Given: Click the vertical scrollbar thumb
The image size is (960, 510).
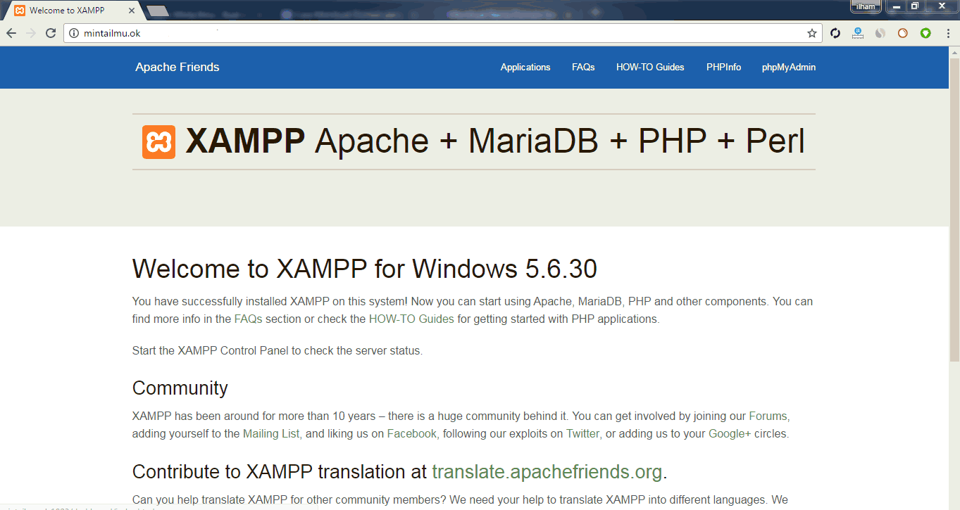Looking at the screenshot, I should [x=955, y=211].
